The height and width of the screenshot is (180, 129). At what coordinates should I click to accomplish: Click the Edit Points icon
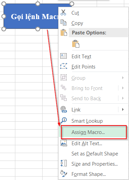pos(64,66)
